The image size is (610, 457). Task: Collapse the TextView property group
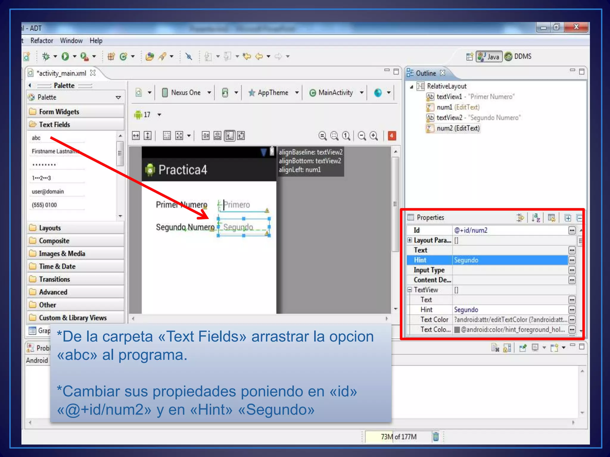pyautogui.click(x=410, y=289)
